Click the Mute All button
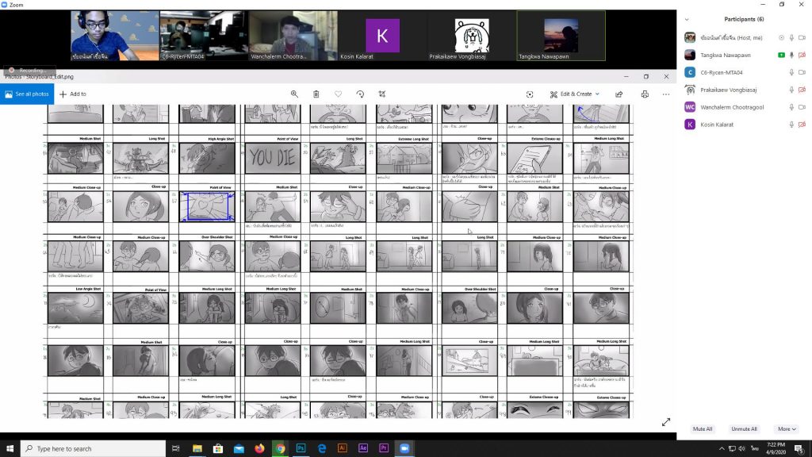This screenshot has width=812, height=457. click(x=703, y=429)
